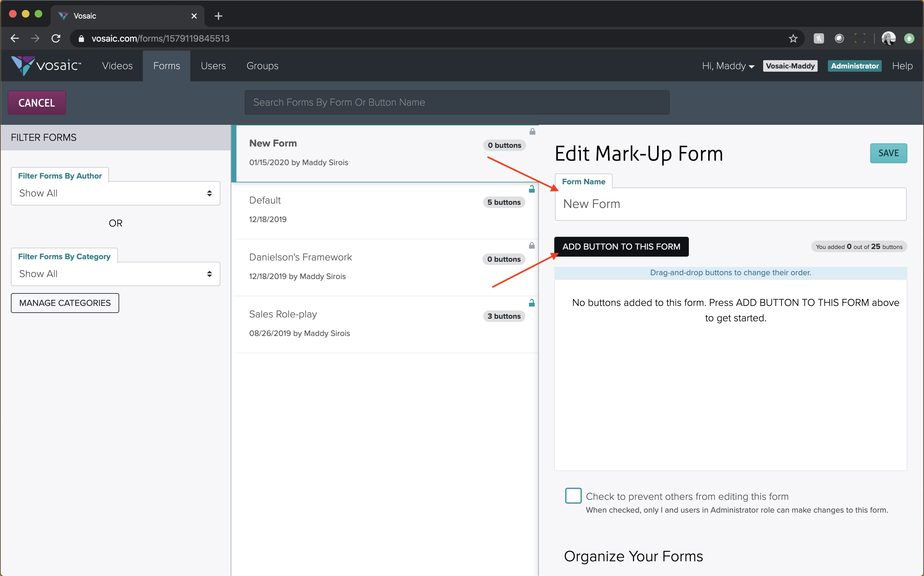Click the 5 buttons badge on Default
The image size is (924, 576).
(504, 202)
